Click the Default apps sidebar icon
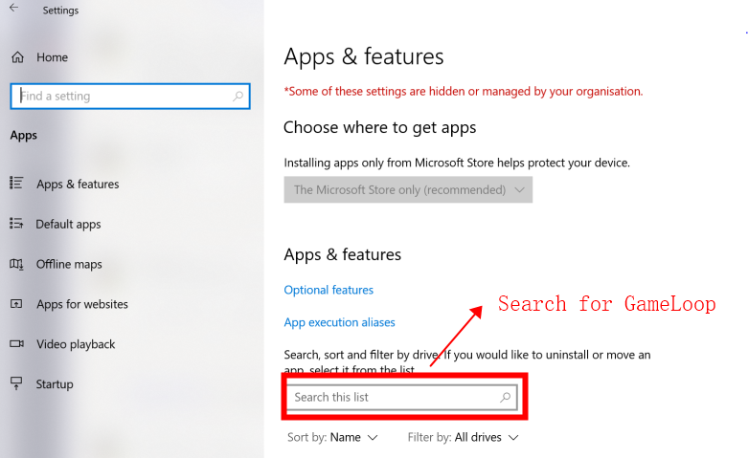748x458 pixels. pos(16,224)
